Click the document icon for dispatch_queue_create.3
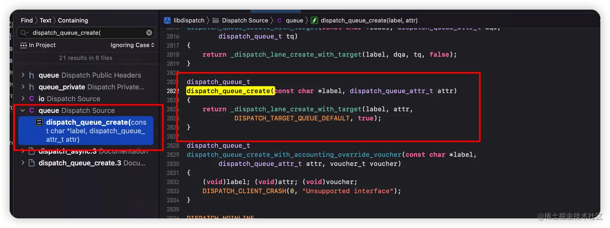This screenshot has width=610, height=228. tap(32, 163)
